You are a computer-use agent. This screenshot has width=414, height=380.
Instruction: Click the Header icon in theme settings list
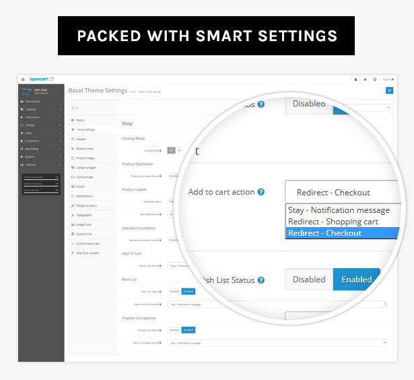pos(73,139)
